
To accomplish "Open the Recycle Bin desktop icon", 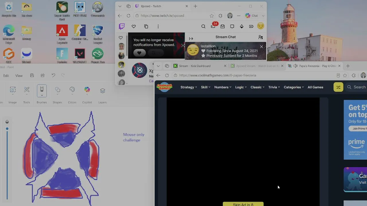I will click(9, 9).
